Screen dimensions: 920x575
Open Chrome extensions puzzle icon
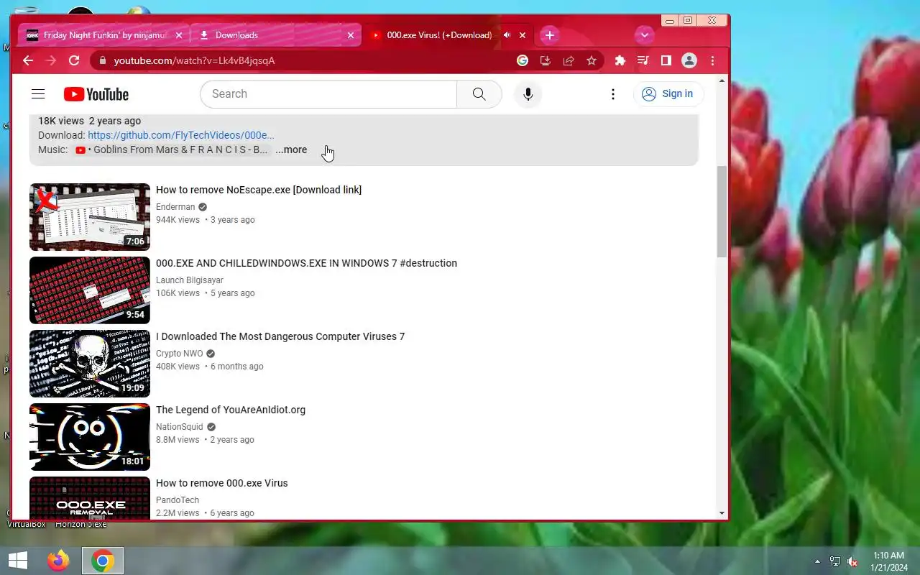(620, 60)
